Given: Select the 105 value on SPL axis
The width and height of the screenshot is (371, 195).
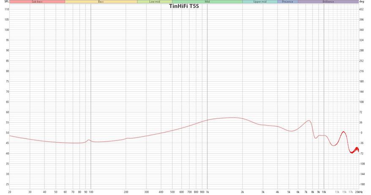Looking at the screenshot, I should coord(7,19).
